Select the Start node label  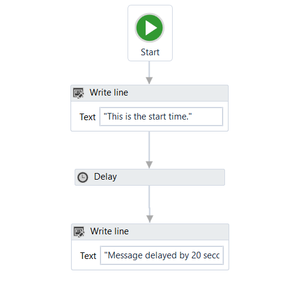tap(150, 52)
